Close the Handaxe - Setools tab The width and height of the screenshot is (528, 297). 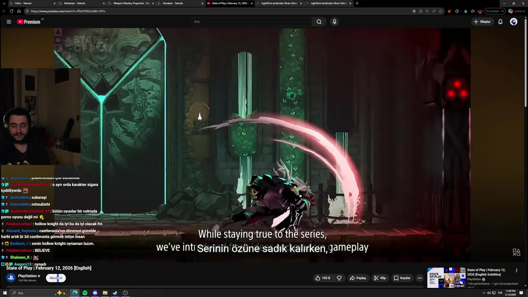point(203,3)
